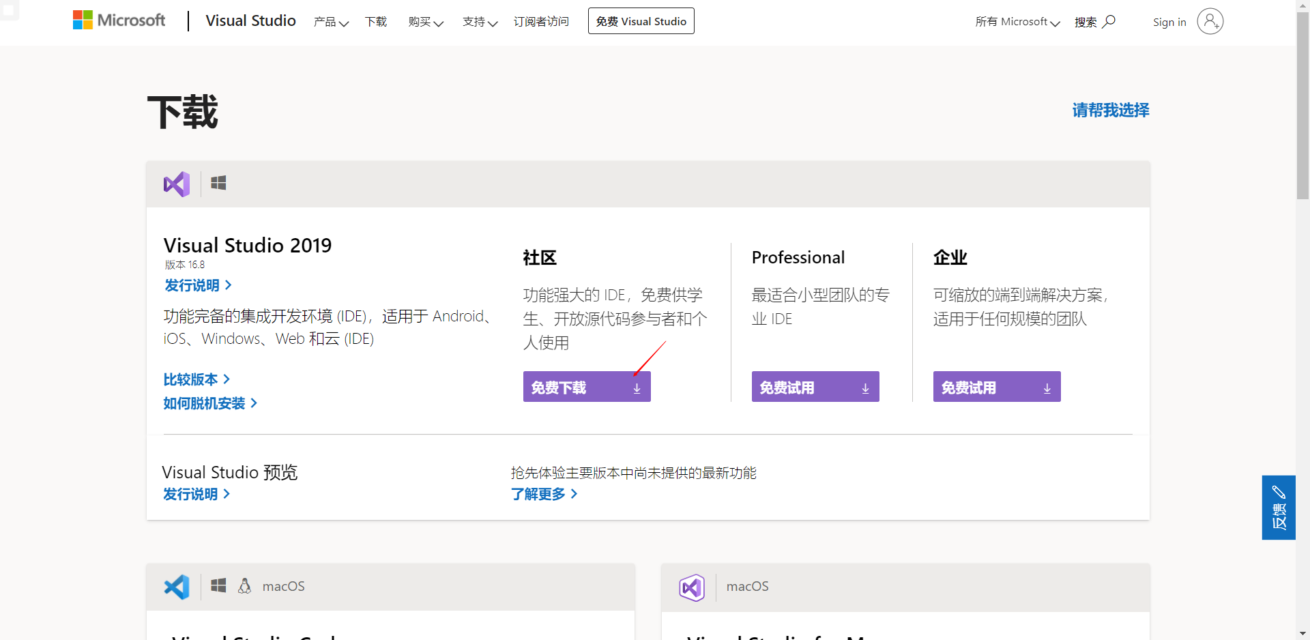Open the Visual Studio home link
Image resolution: width=1310 pixels, height=640 pixels.
click(250, 20)
